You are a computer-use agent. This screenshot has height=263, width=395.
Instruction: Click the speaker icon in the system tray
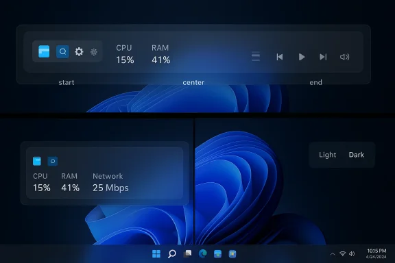352,253
